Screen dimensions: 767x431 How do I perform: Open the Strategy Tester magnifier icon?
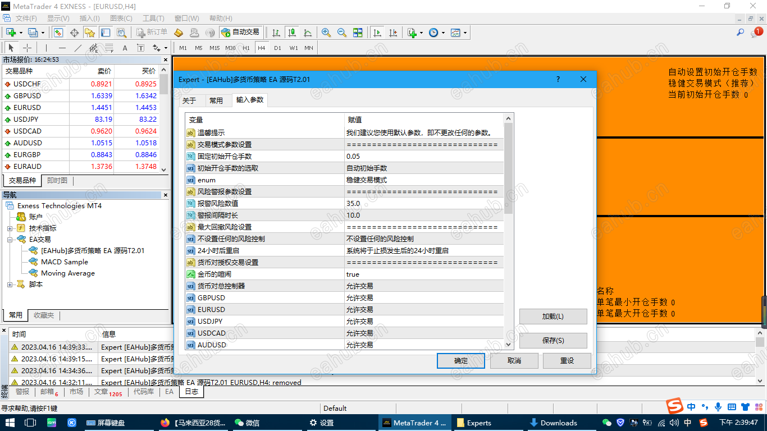click(x=121, y=33)
